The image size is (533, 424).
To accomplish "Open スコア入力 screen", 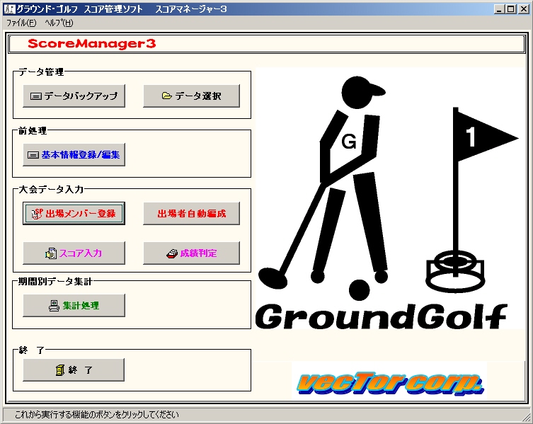I will pos(74,253).
